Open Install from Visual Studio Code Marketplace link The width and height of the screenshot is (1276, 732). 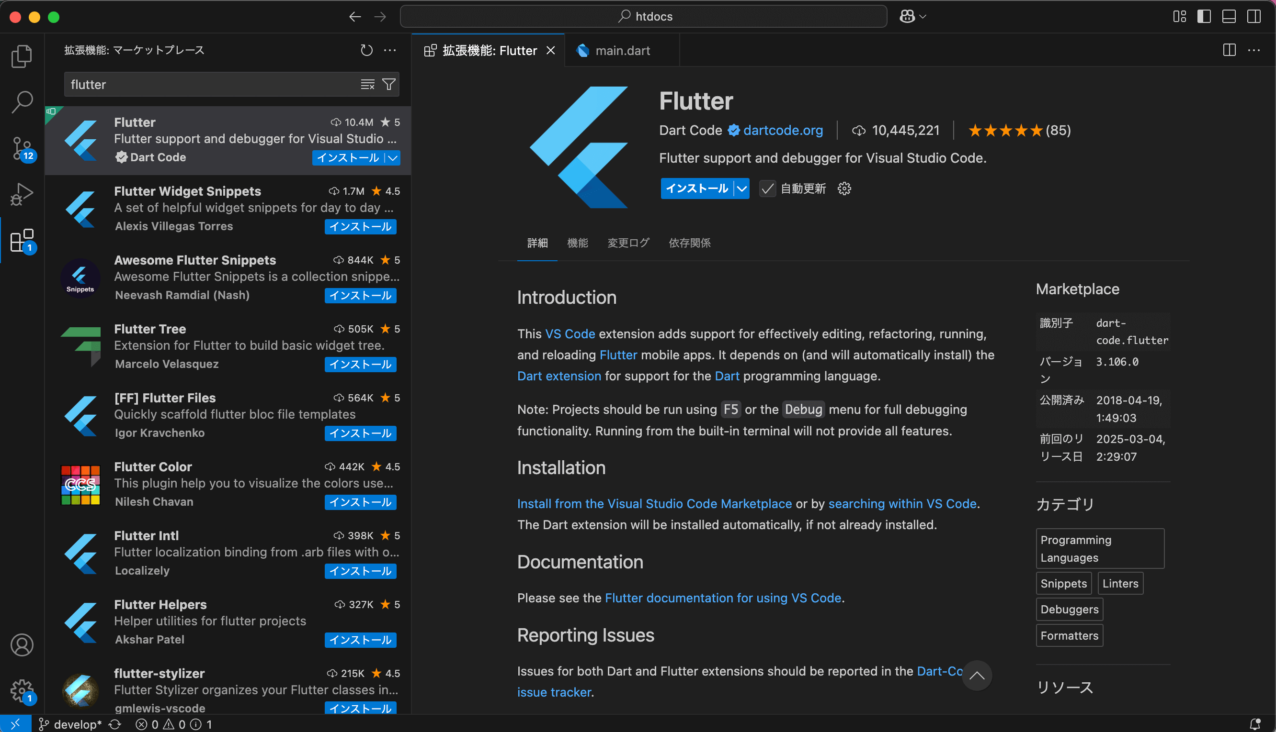(x=654, y=504)
